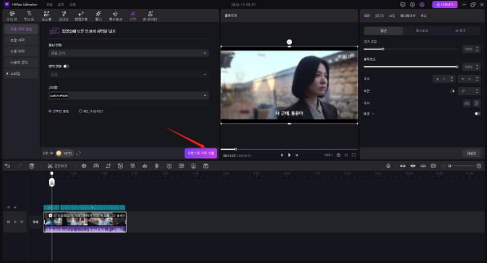The height and width of the screenshot is (263, 487).
Task: Open the AI Avatar tool tab
Action: (x=150, y=15)
